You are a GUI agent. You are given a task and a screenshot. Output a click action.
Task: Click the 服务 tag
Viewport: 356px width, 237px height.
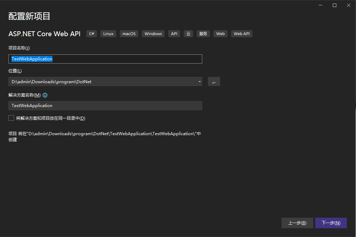203,34
